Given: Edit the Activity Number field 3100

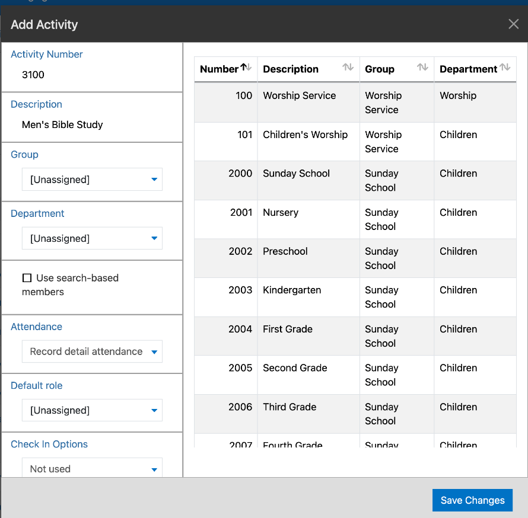Looking at the screenshot, I should [33, 75].
